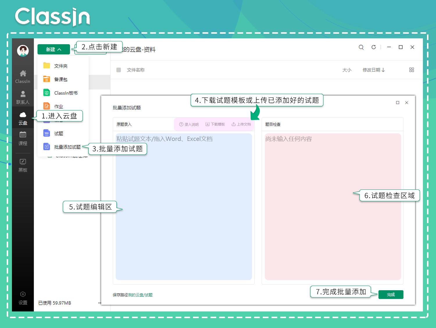
Task: Open 录入说明 help in dialog
Action: pyautogui.click(x=189, y=124)
